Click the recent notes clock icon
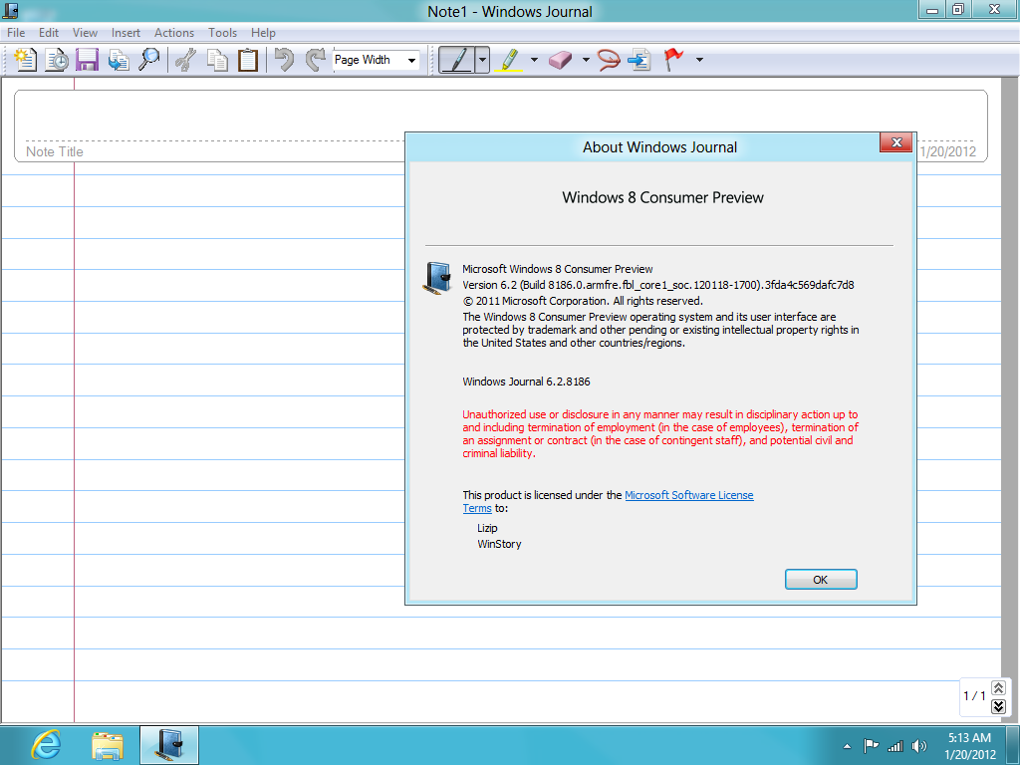The width and height of the screenshot is (1020, 765). pyautogui.click(x=57, y=60)
